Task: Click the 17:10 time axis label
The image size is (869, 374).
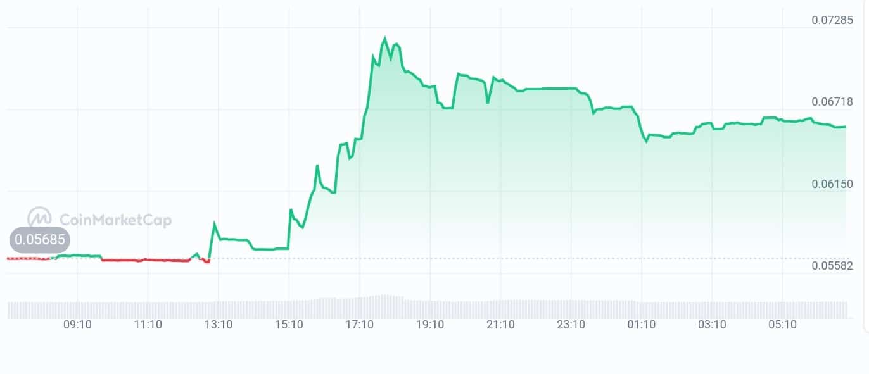Action: click(x=359, y=325)
